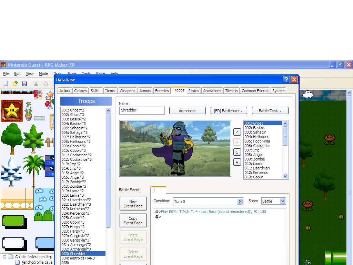This screenshot has width=353, height=265.
Task: Select the 'tenchodrome cave' map
Action: (37, 262)
